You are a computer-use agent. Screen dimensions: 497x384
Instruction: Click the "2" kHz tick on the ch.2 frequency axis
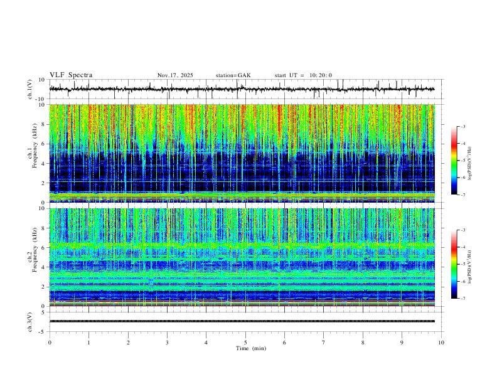[x=44, y=287]
